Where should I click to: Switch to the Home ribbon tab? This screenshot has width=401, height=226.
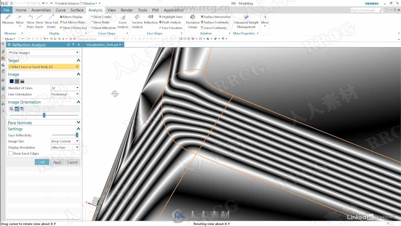click(x=21, y=10)
